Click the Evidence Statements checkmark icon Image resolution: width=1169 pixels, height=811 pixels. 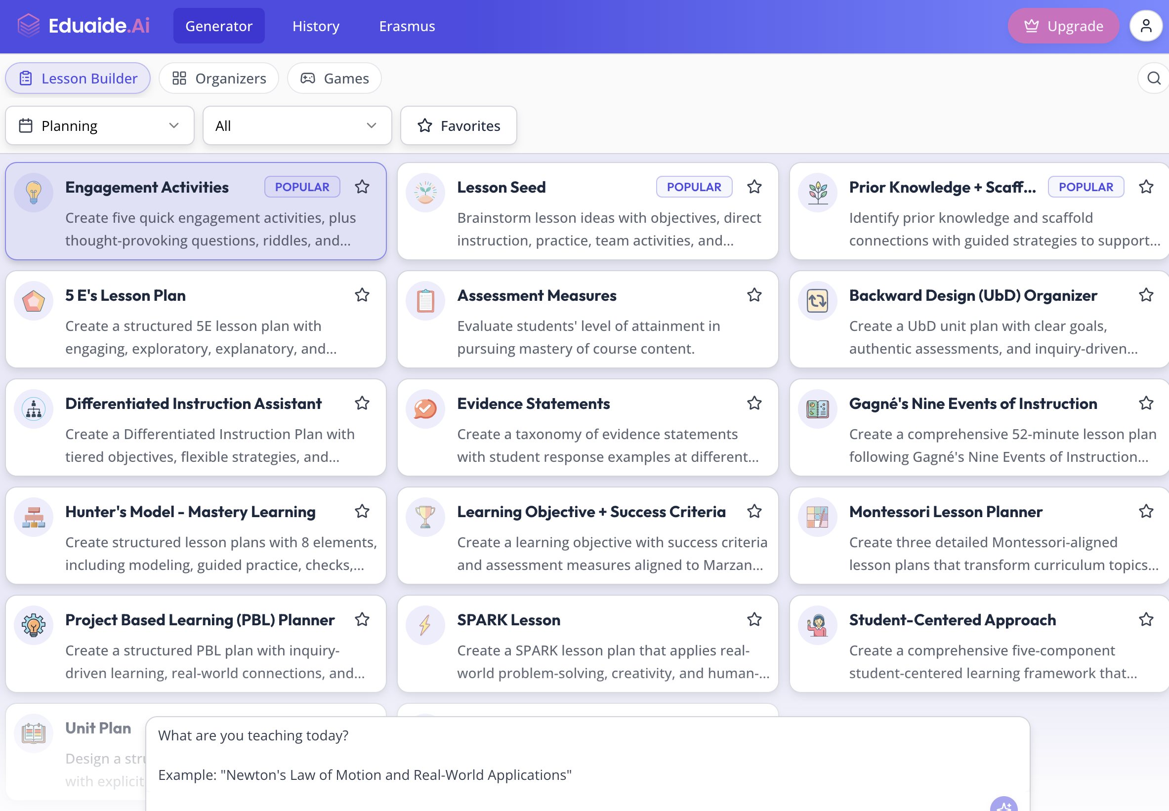click(x=425, y=408)
